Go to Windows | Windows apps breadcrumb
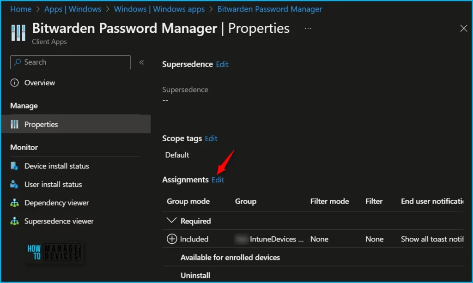 tap(159, 9)
